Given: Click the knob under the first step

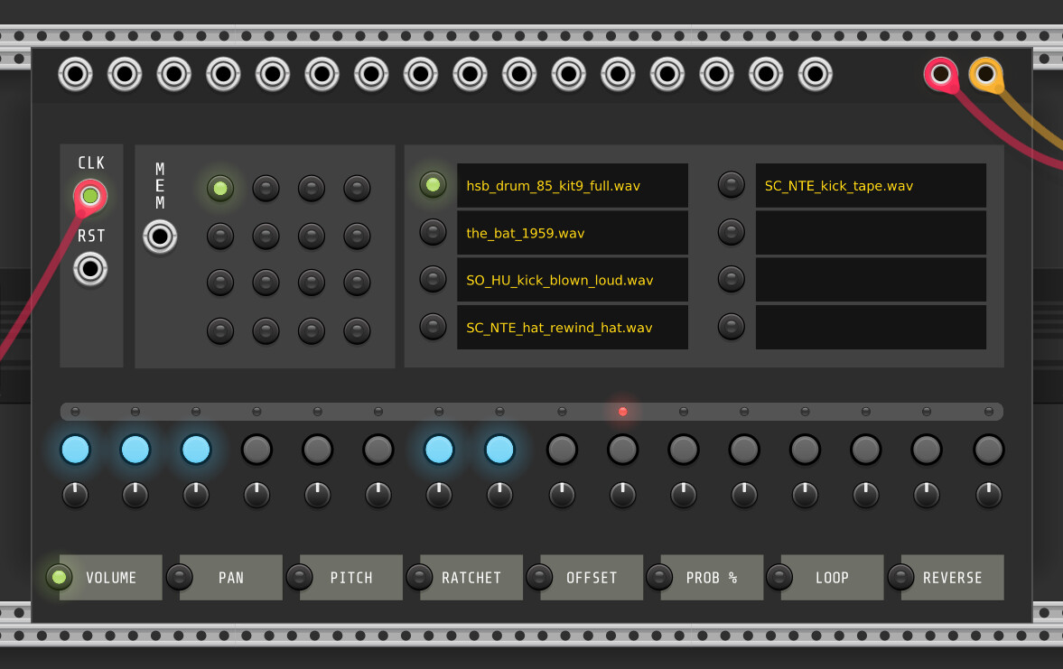Looking at the screenshot, I should pos(75,495).
